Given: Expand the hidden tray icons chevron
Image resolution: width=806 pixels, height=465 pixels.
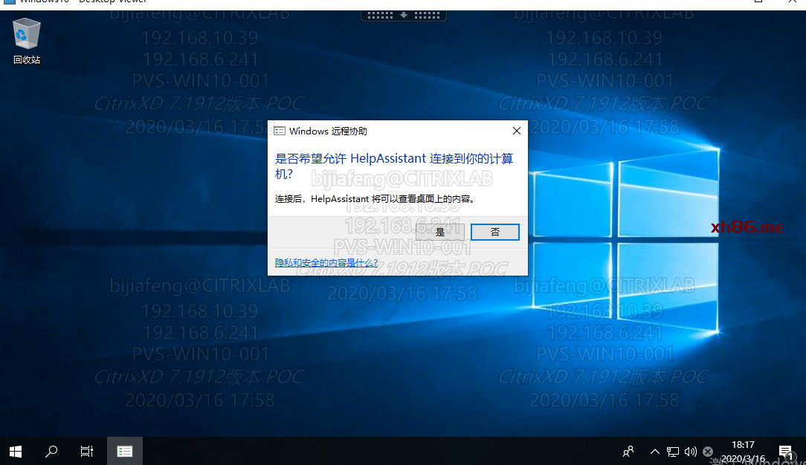Looking at the screenshot, I should point(654,451).
